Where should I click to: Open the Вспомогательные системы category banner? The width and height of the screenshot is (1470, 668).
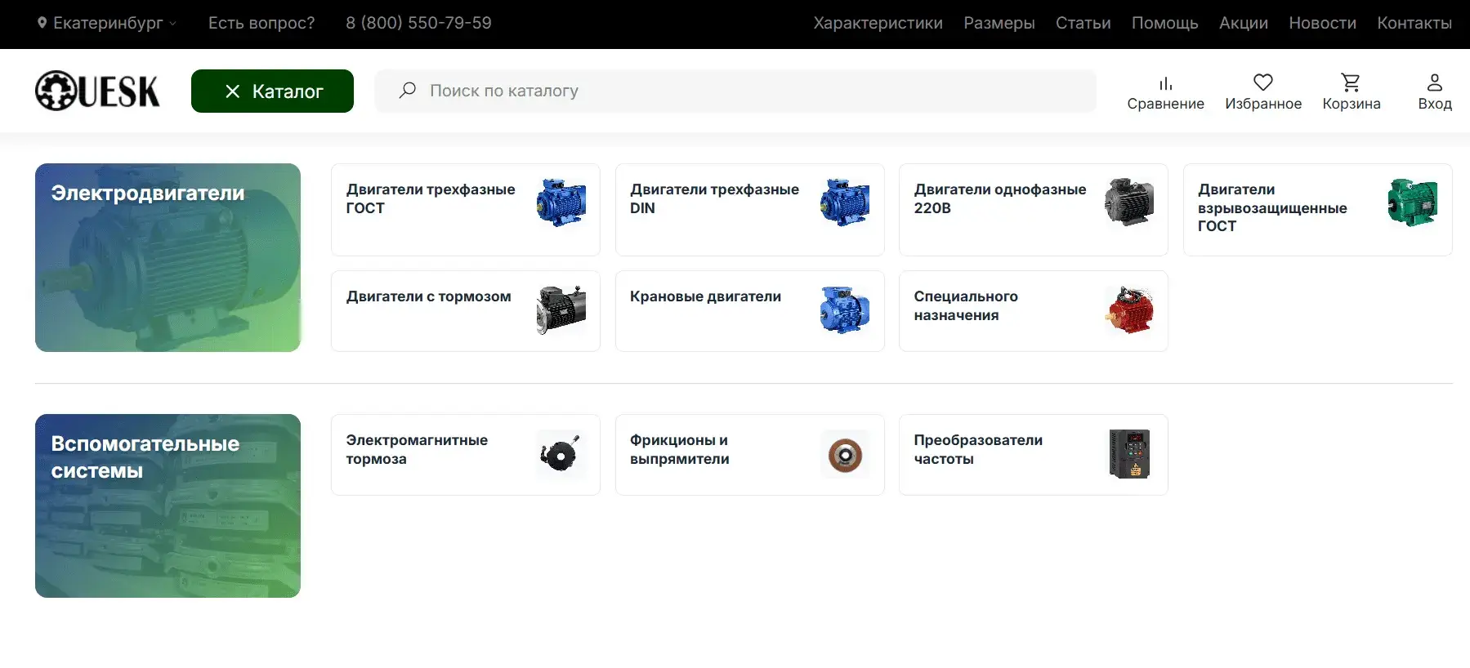168,505
